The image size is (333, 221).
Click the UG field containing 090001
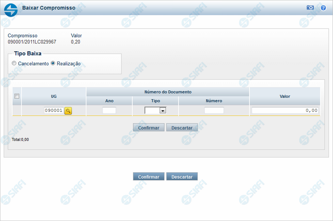pyautogui.click(x=53, y=111)
